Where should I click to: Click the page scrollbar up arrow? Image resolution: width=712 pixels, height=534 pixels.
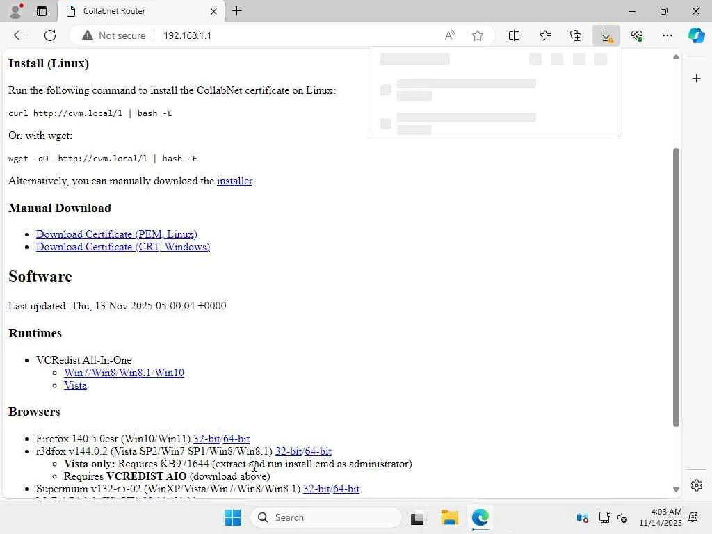pyautogui.click(x=676, y=57)
